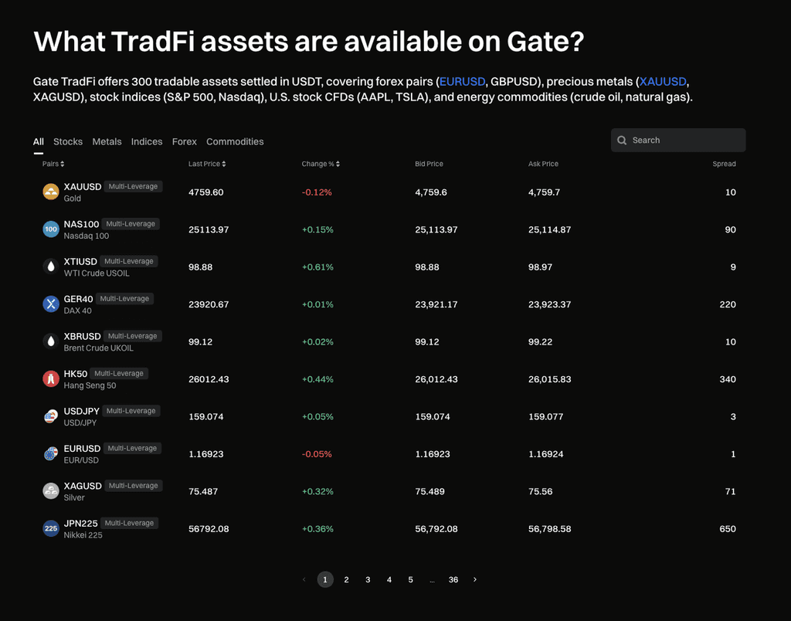
Task: Click the JPN225 Nikkei icon
Action: pos(51,529)
